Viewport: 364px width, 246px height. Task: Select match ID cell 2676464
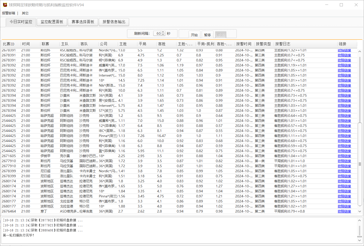[9, 212]
